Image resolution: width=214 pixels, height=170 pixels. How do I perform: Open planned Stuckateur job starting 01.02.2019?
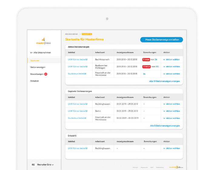(77, 118)
